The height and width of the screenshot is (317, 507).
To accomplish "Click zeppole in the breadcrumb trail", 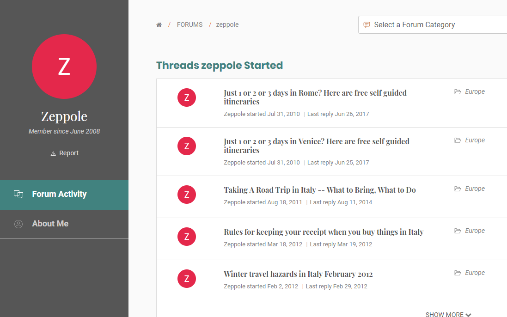I will (x=227, y=25).
